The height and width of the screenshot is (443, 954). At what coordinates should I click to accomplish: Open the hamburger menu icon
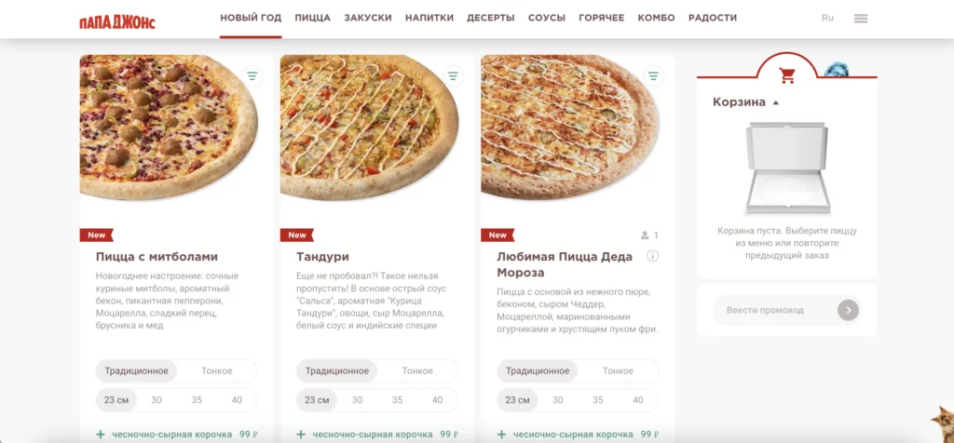click(860, 19)
